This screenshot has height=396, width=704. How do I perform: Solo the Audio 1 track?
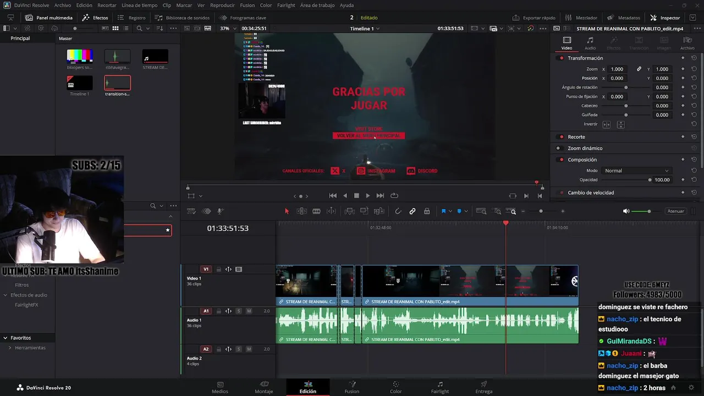click(239, 311)
